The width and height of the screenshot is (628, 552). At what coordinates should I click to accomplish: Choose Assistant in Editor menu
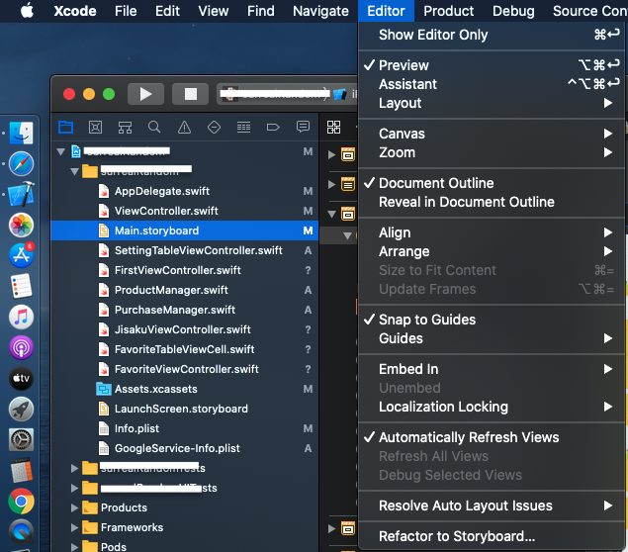[492, 84]
